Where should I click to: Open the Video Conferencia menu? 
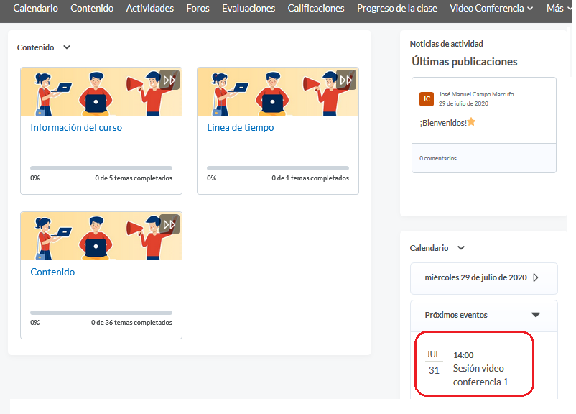[x=491, y=9]
